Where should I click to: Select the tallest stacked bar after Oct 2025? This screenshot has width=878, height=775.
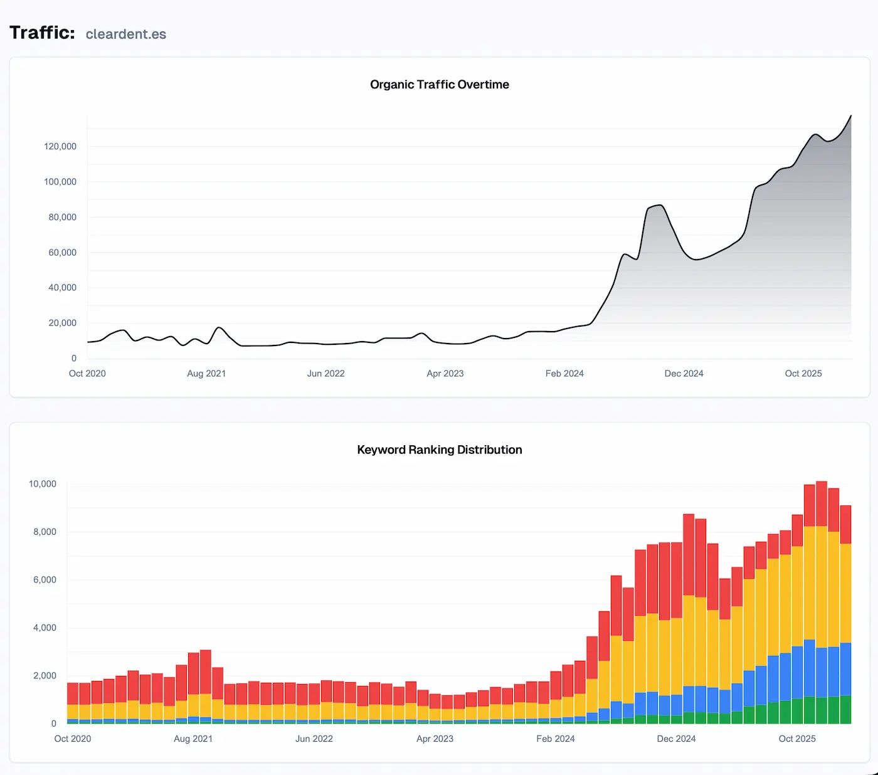[819, 564]
